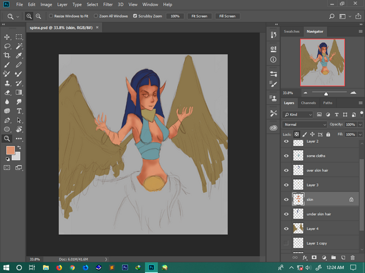The width and height of the screenshot is (365, 273).
Task: Open the Filter menu
Action: [108, 5]
